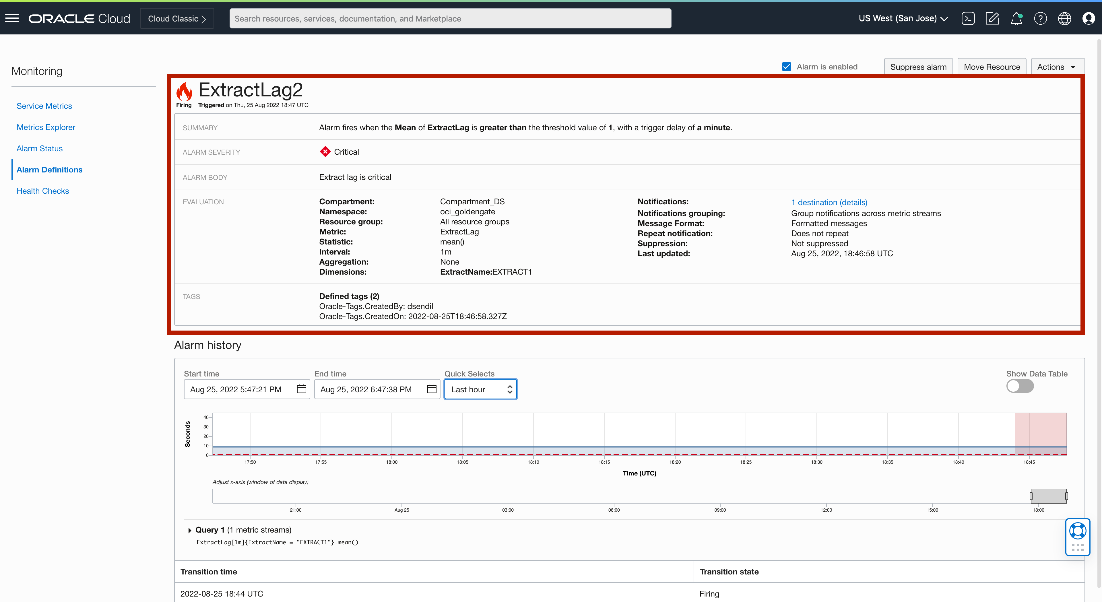Open the help icon

pyautogui.click(x=1040, y=18)
